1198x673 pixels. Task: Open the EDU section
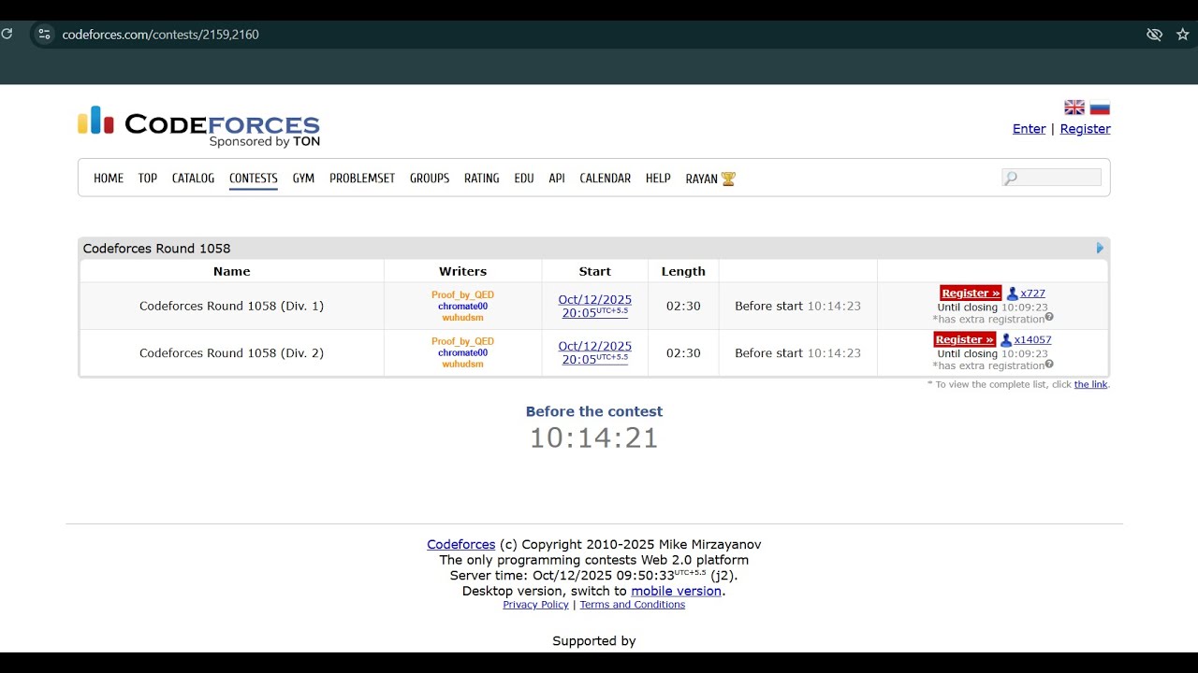pos(524,179)
